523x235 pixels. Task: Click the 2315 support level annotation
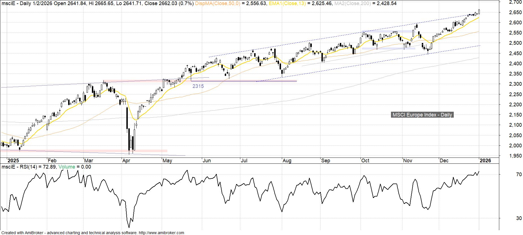click(198, 86)
